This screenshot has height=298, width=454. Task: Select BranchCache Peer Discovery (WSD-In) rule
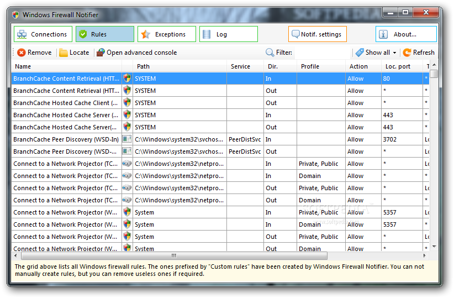(220, 139)
